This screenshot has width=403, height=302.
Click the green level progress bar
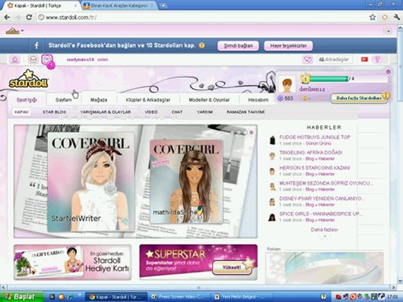tap(329, 79)
